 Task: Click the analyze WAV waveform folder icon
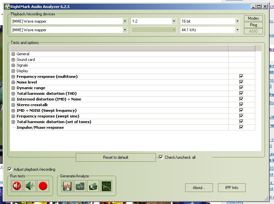80,186
